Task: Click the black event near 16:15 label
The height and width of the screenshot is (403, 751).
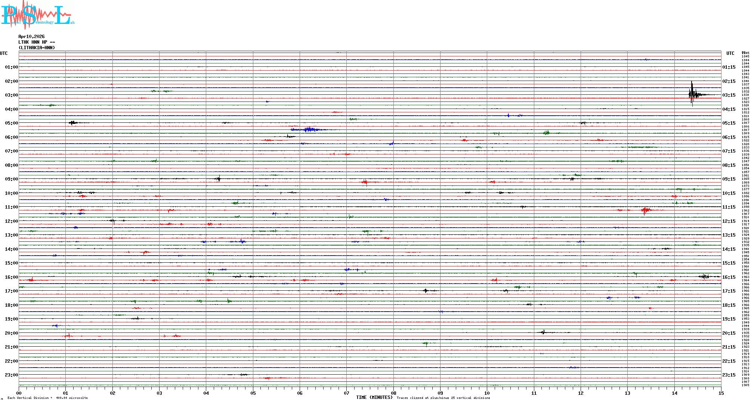Action: point(704,276)
